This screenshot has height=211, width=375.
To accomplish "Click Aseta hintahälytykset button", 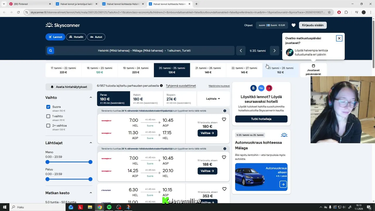I will [69, 87].
